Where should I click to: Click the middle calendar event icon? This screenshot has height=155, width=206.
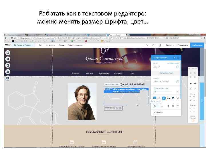(x=104, y=142)
